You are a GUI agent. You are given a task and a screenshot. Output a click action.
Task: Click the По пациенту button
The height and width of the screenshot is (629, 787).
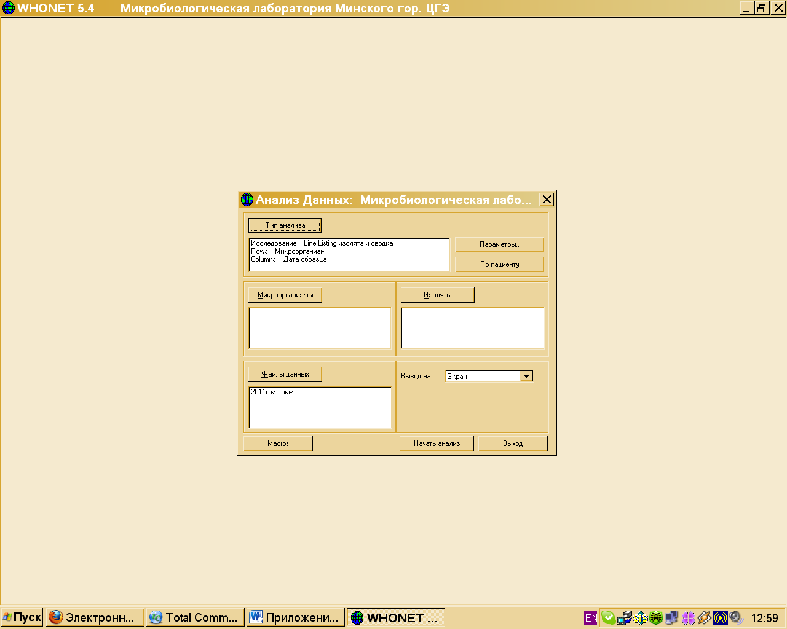coord(499,264)
